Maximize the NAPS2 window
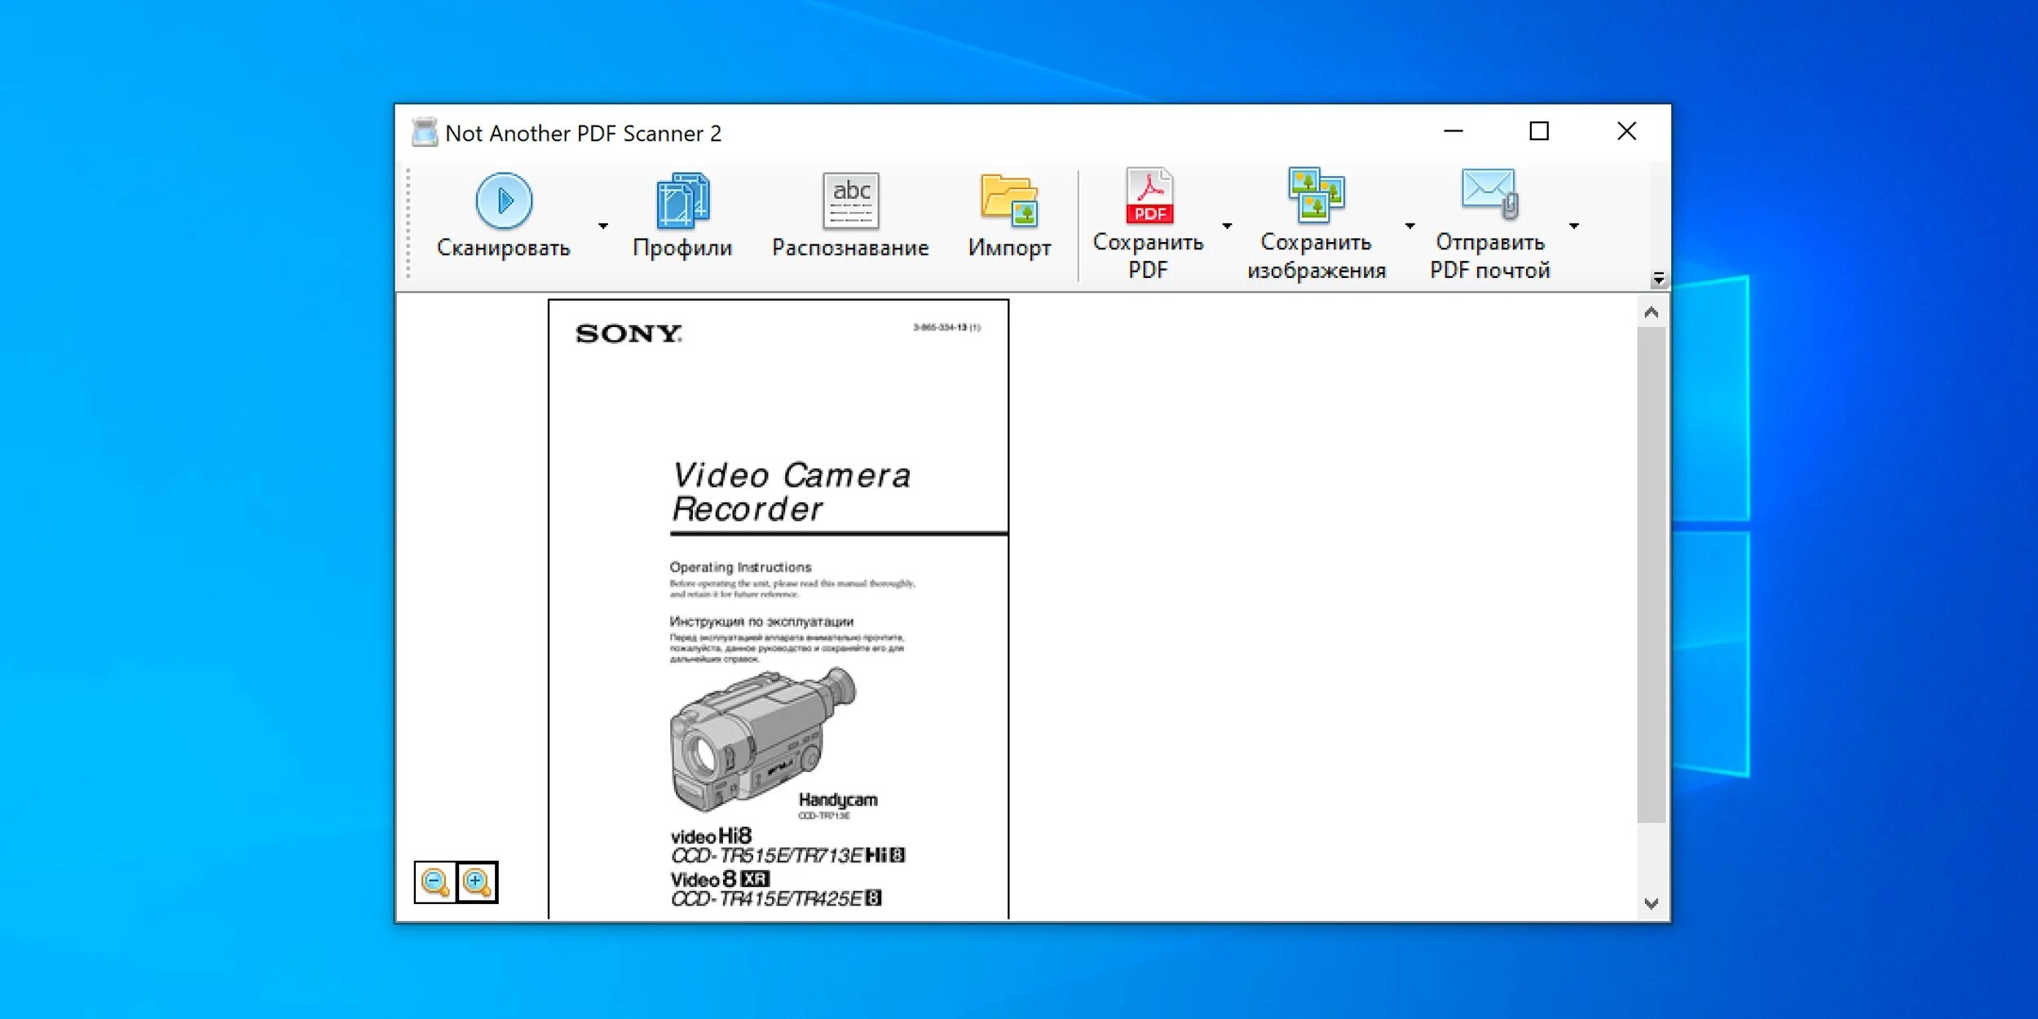Image resolution: width=2038 pixels, height=1019 pixels. (x=1539, y=131)
